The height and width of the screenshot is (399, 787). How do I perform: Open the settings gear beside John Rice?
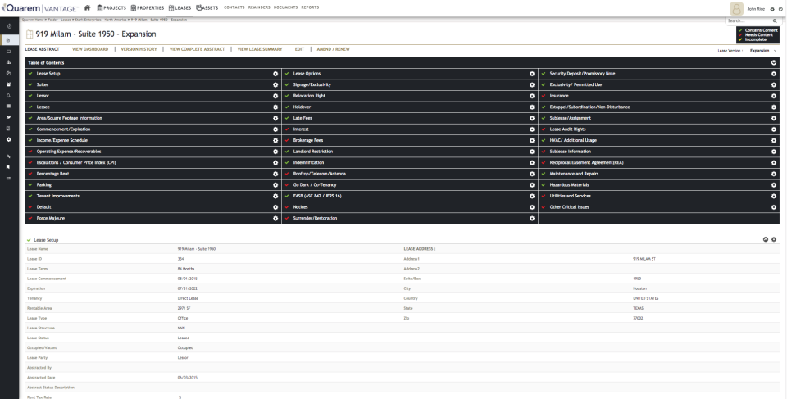[772, 9]
